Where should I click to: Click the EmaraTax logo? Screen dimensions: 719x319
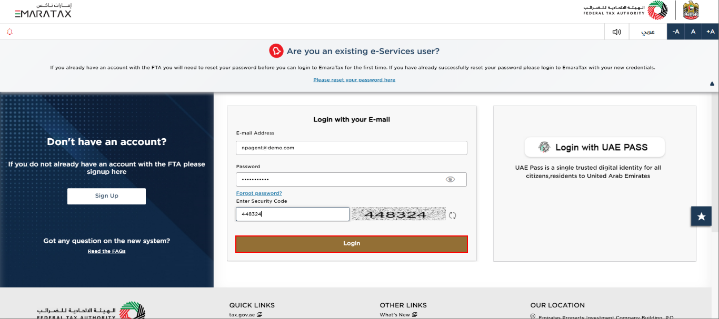43,11
